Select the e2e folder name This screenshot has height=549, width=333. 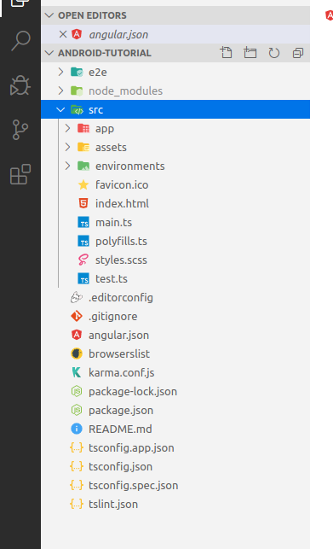(x=97, y=72)
